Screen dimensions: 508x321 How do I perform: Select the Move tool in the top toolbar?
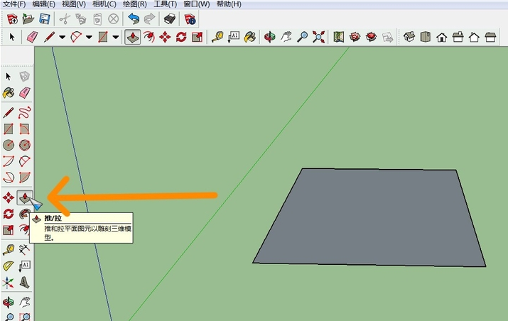coord(166,37)
